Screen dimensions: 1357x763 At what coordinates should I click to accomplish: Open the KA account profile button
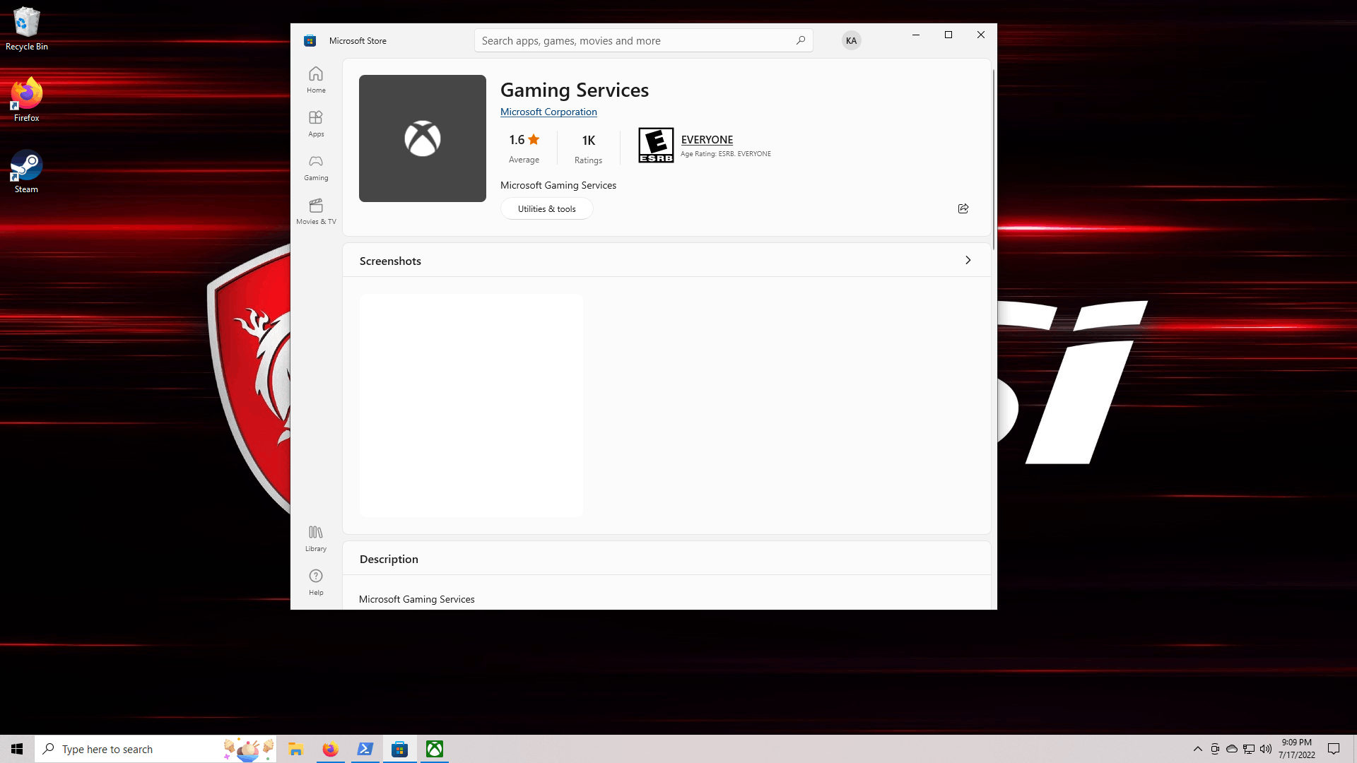(851, 40)
